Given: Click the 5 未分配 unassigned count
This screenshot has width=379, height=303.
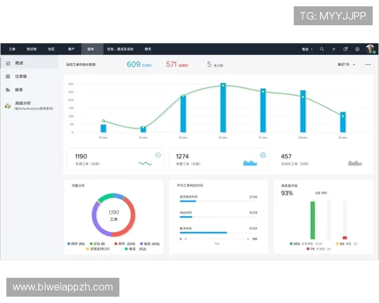Looking at the screenshot, I should (215, 64).
